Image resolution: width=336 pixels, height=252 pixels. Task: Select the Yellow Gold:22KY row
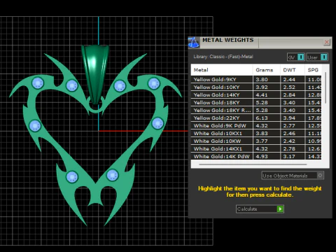pyautogui.click(x=256, y=118)
